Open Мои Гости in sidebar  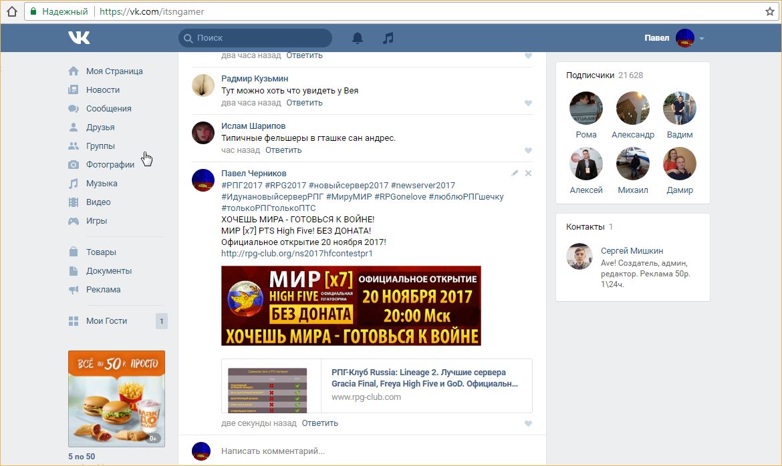(106, 321)
